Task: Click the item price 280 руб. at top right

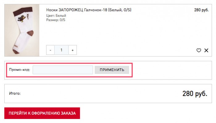Action: [x=201, y=10]
